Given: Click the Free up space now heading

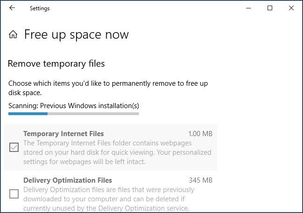Looking at the screenshot, I should (76, 34).
